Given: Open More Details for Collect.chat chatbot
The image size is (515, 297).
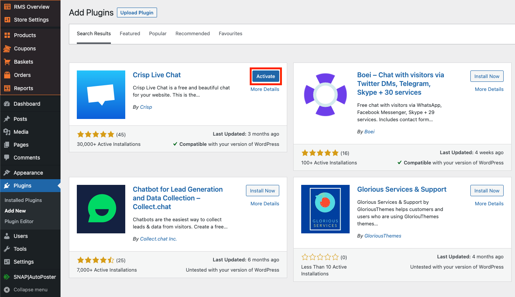Looking at the screenshot, I should click(265, 204).
